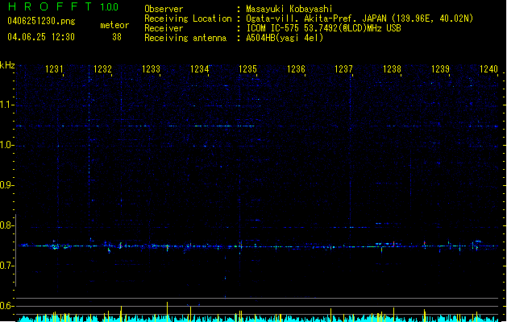The height and width of the screenshot is (322, 507).
Task: Click the 1231 time marker
Action: coord(54,69)
